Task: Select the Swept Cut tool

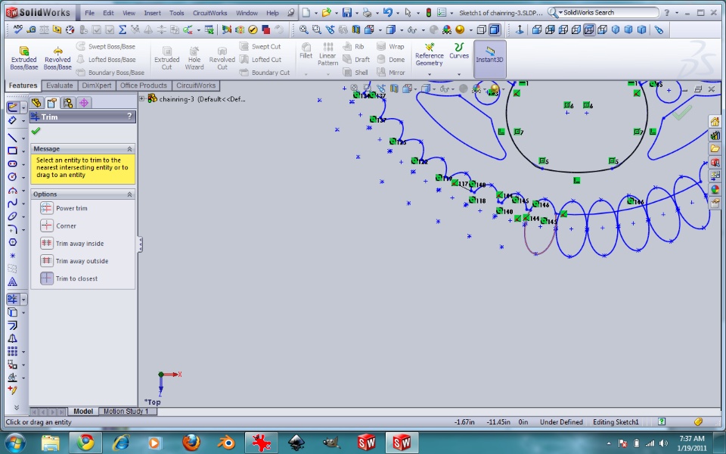Action: (x=260, y=46)
